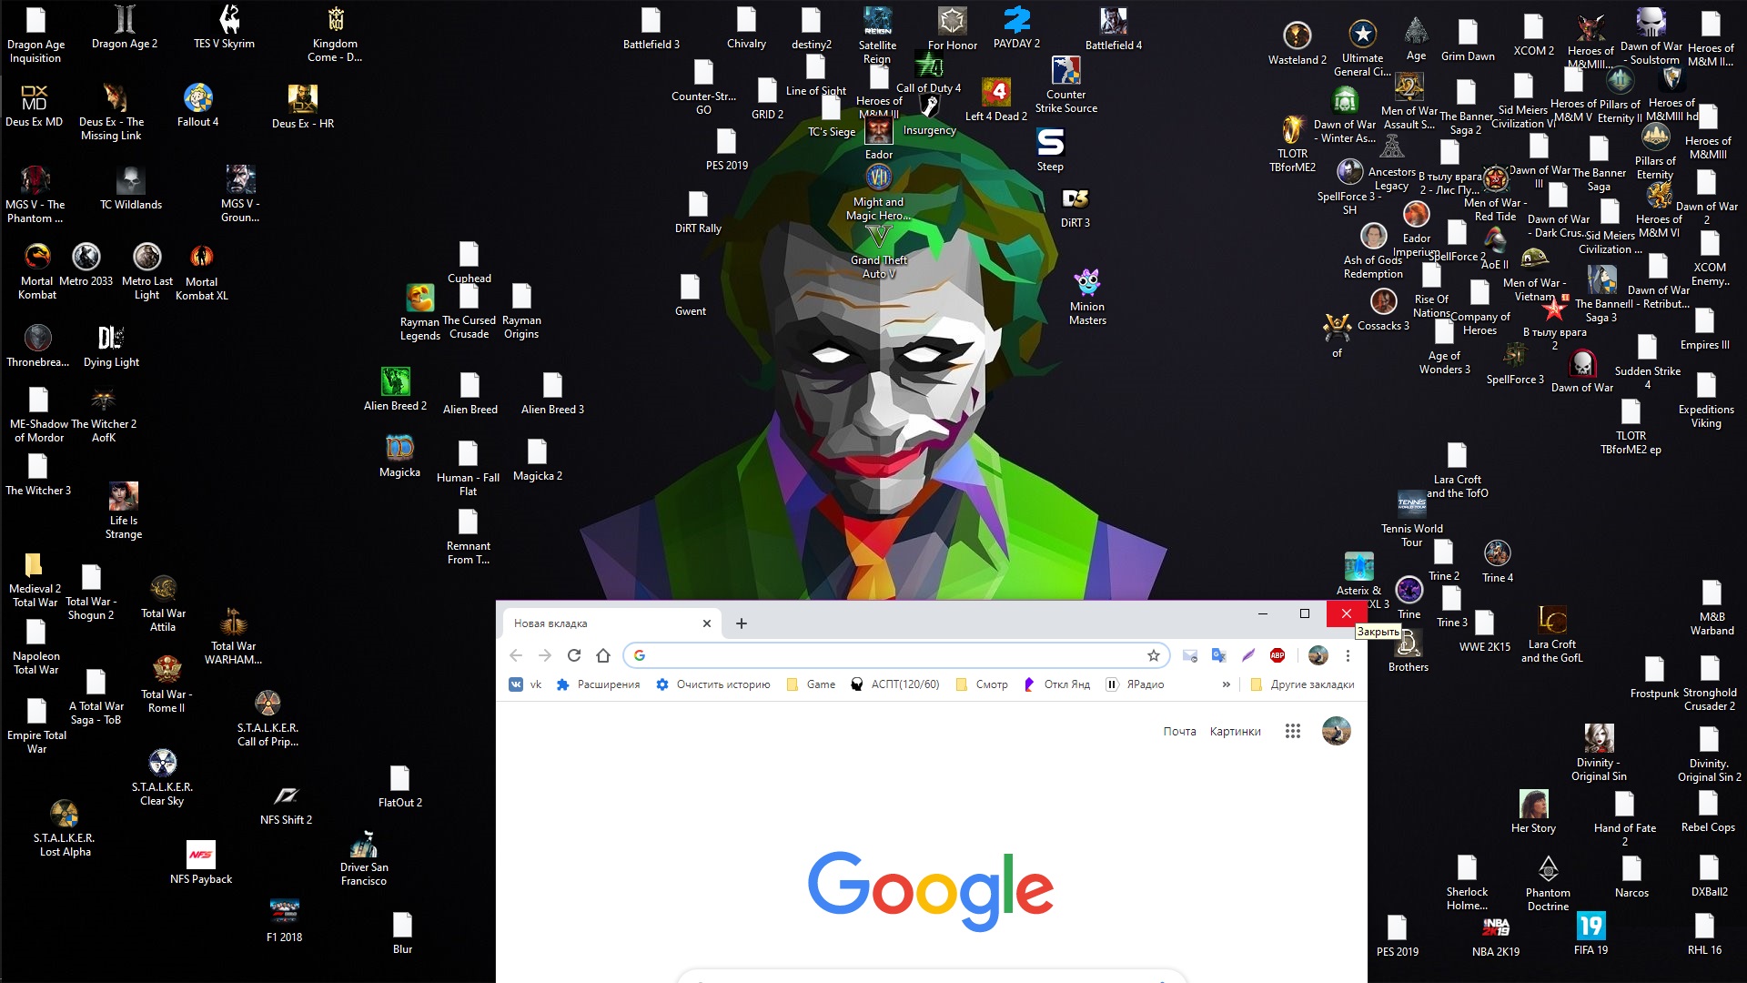Click the browser extensions dropdown arrow
The height and width of the screenshot is (983, 1747).
1227,684
